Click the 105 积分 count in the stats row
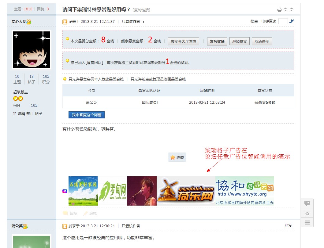Image resolution: width=324 pixels, height=248 pixels. pyautogui.click(x=46, y=79)
